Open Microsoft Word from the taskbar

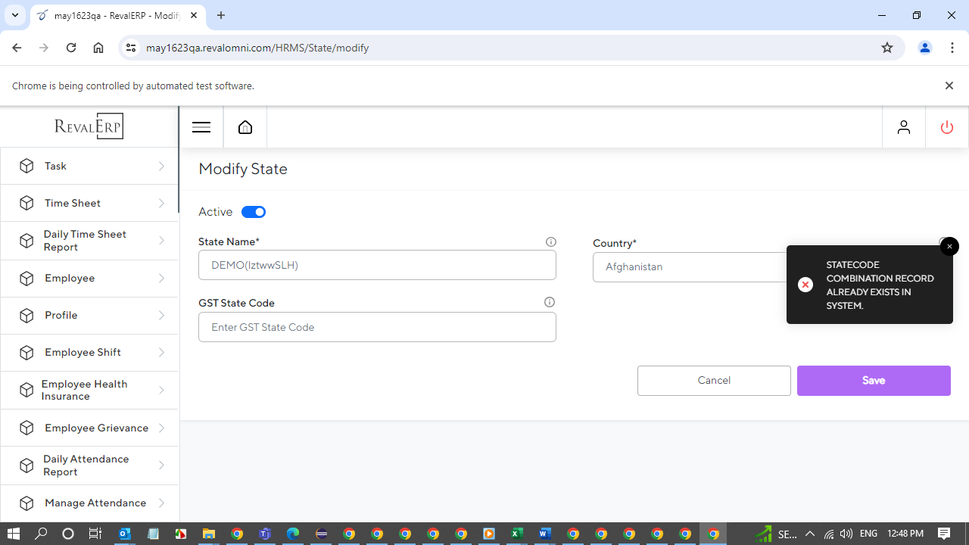click(544, 534)
